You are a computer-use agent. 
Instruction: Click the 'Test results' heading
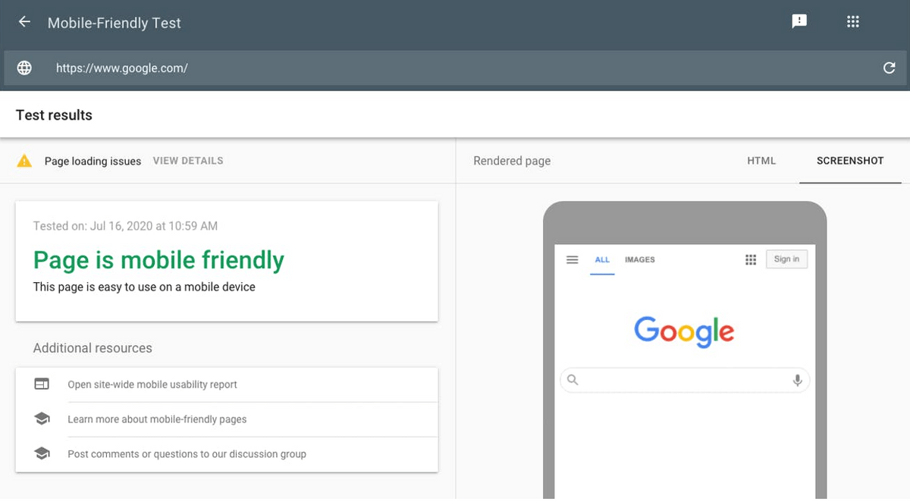click(x=54, y=115)
